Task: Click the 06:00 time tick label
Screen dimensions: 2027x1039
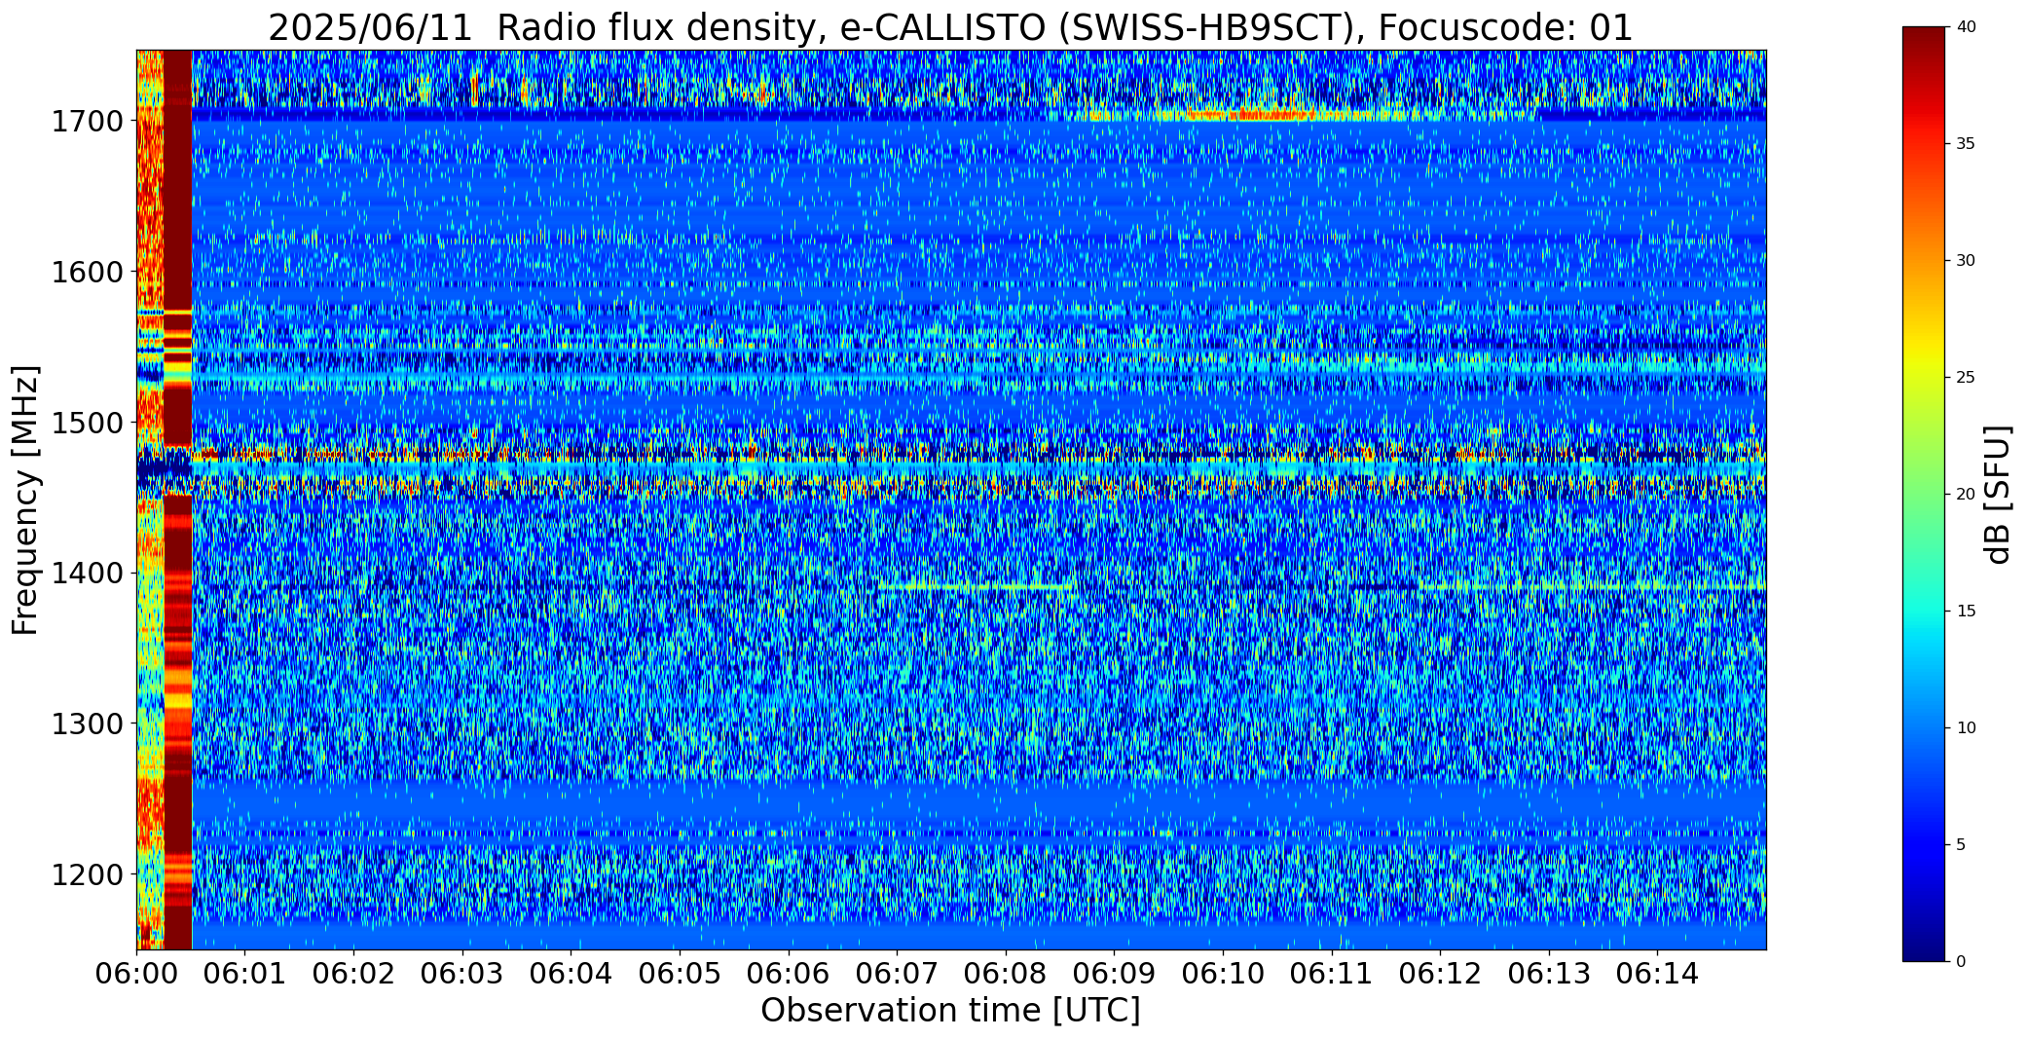Action: tap(136, 974)
